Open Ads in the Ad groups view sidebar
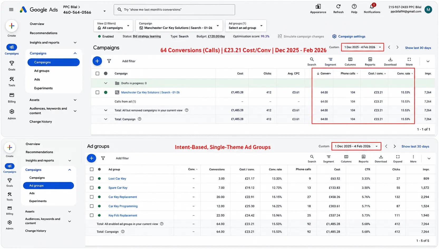This screenshot has width=439, height=249. (x=32, y=193)
